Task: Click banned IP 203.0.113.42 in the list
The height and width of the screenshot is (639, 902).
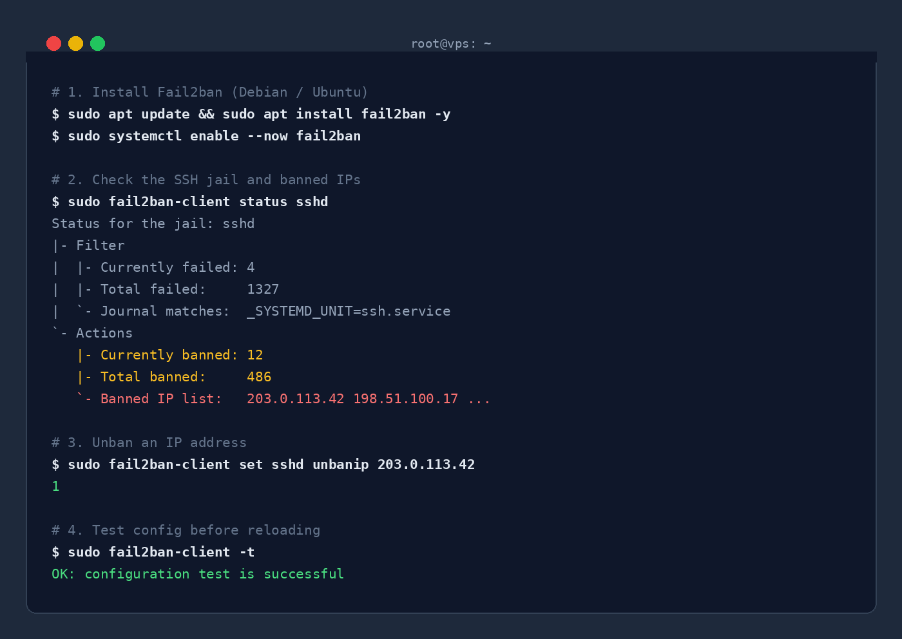Action: (x=296, y=399)
